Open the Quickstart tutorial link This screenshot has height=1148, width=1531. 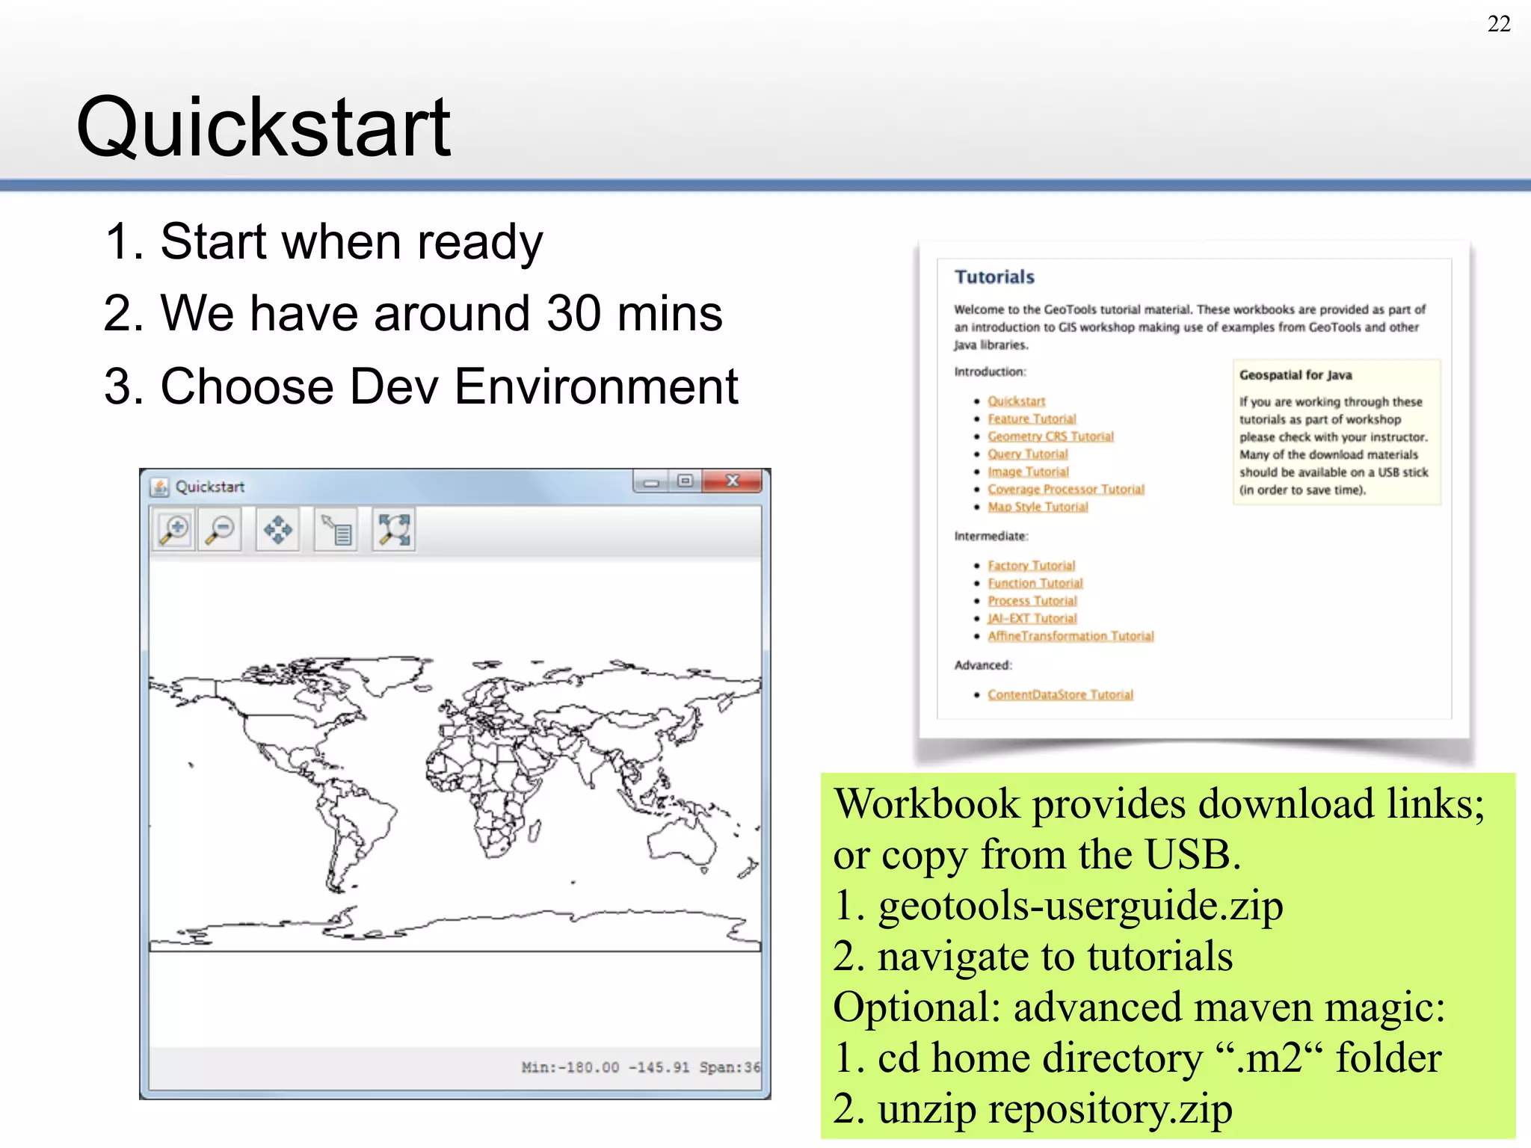(x=1016, y=401)
